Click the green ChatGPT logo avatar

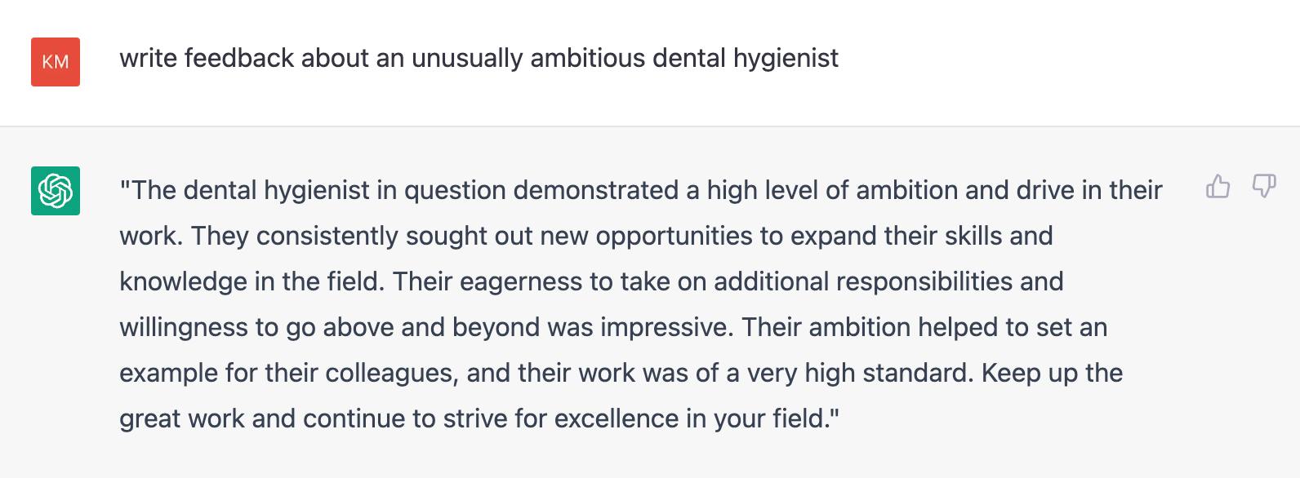coord(56,191)
